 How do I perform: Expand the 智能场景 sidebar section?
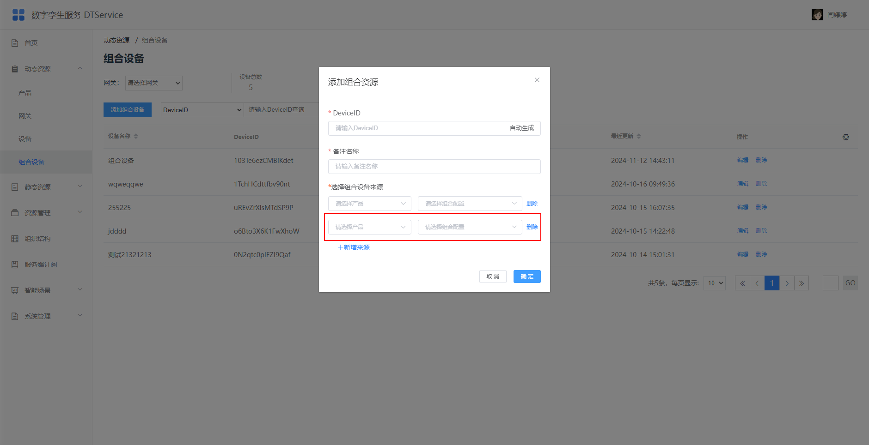coord(46,290)
